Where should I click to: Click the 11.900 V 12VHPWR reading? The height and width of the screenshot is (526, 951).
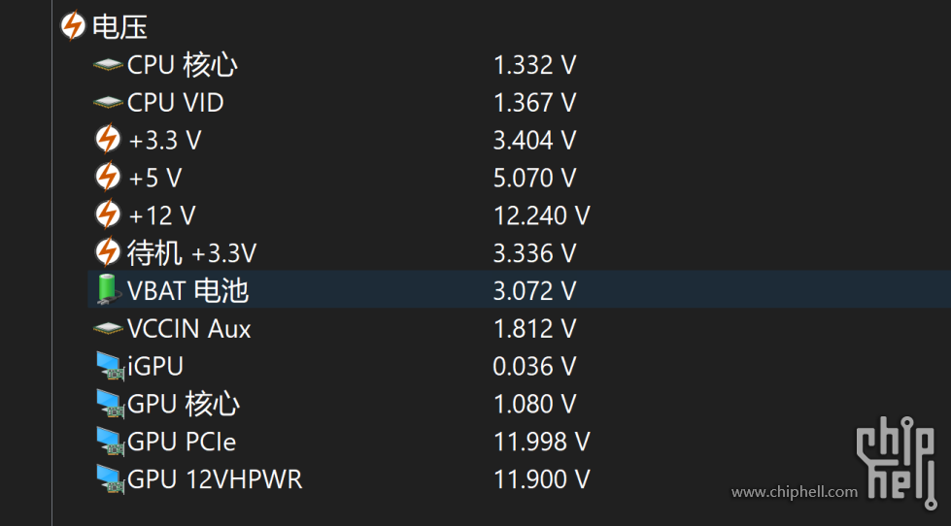tap(542, 479)
